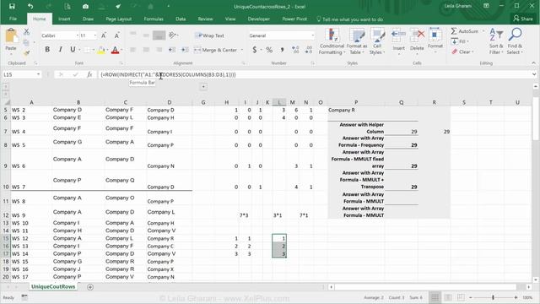Screen dimensions: 540x304
Task: Click column header L
Action: (279, 102)
